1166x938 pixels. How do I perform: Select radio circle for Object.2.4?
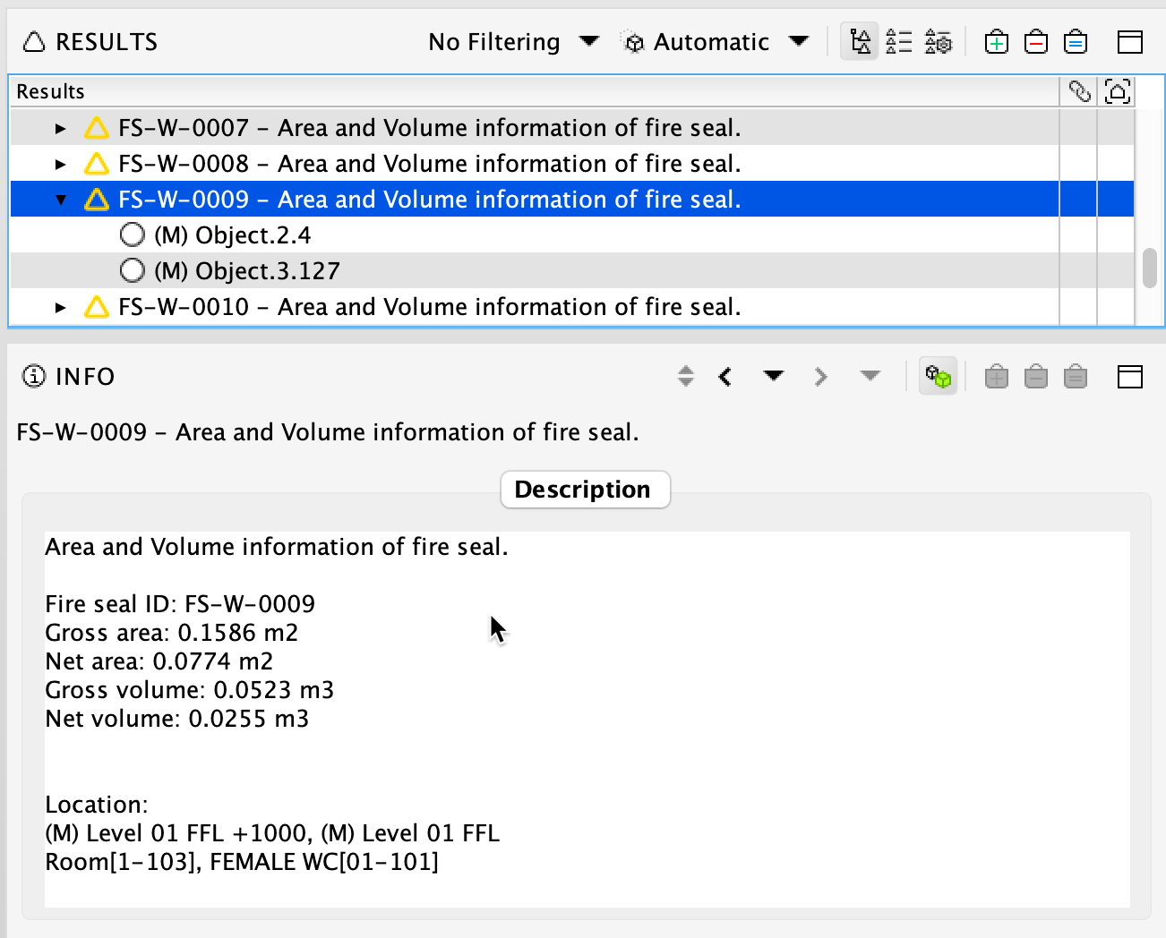(x=132, y=234)
